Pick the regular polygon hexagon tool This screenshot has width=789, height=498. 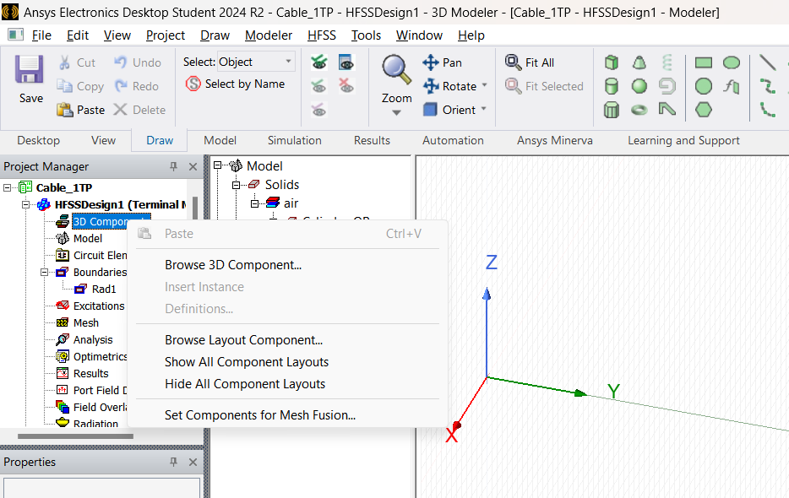(704, 110)
